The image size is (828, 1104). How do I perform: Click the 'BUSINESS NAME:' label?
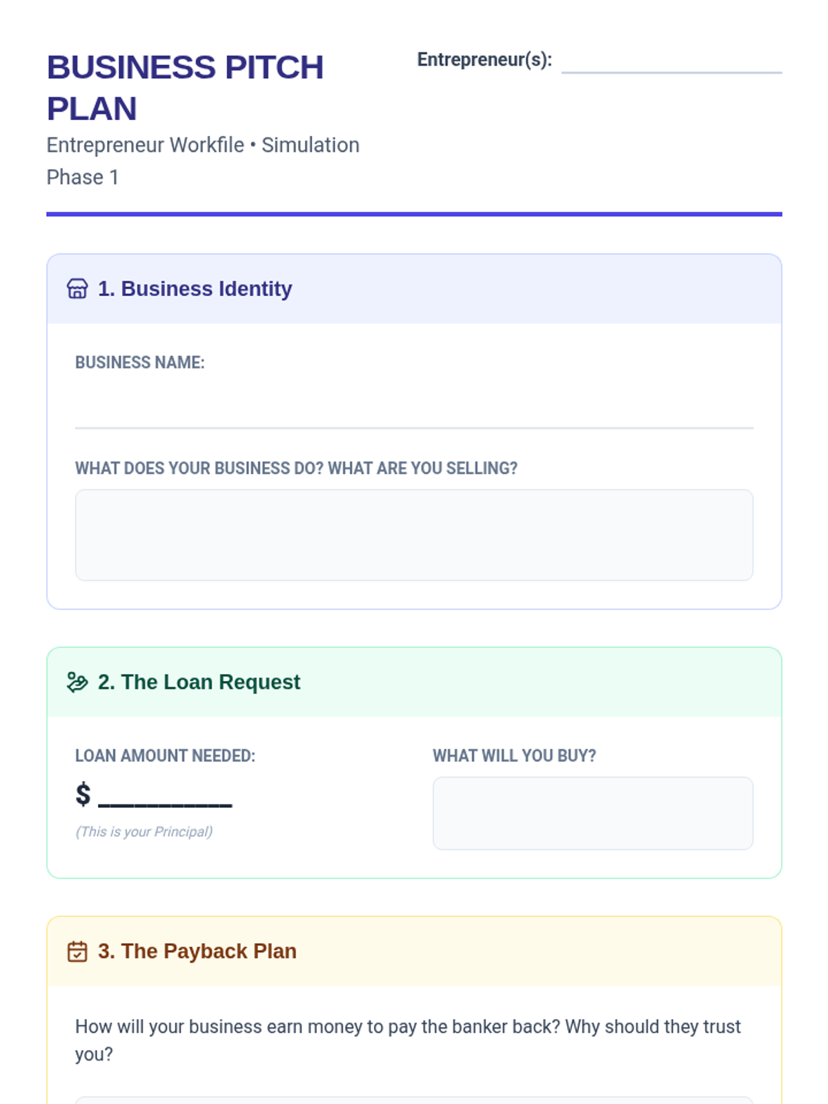point(140,363)
